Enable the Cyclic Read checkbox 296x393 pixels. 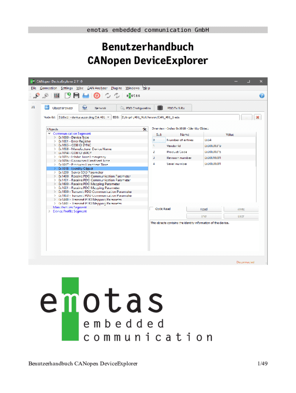(151, 208)
